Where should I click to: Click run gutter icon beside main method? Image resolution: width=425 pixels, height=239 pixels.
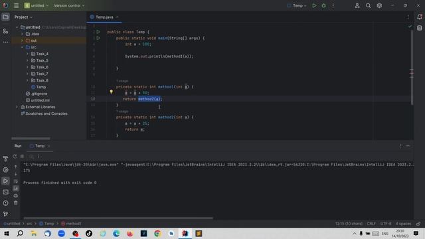point(98,39)
